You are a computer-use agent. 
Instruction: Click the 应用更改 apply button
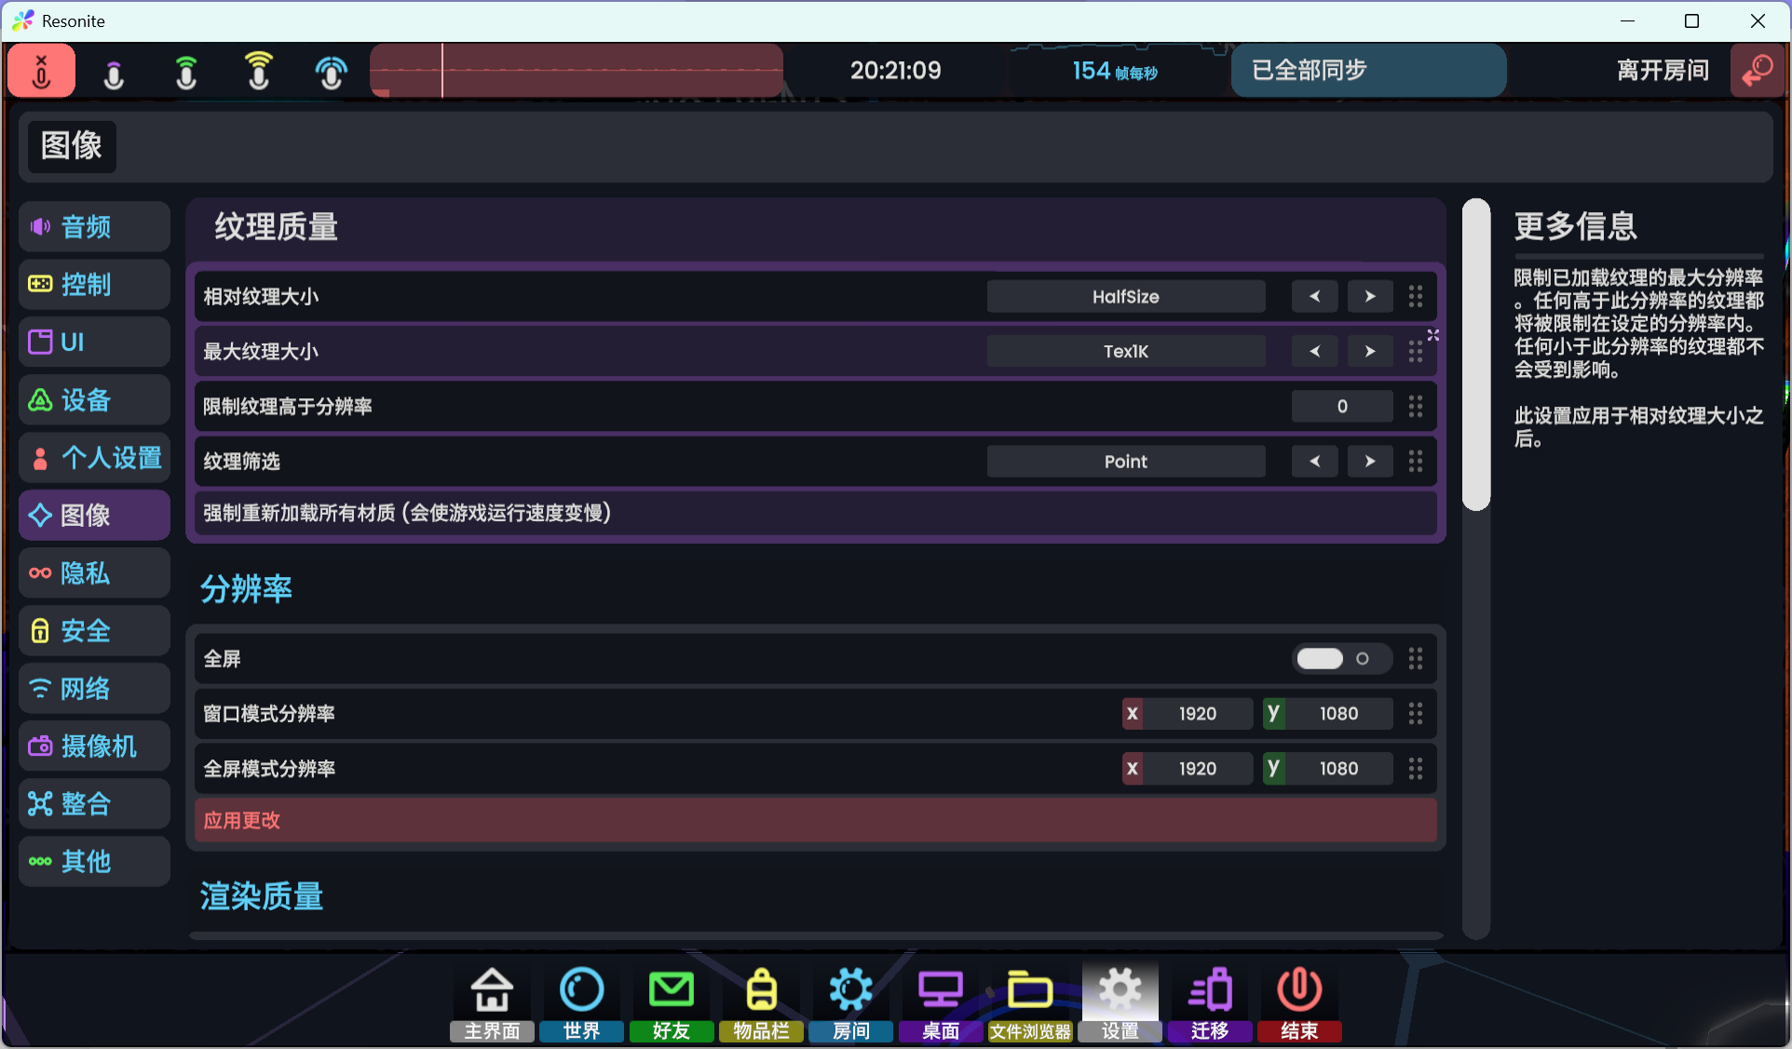815,821
